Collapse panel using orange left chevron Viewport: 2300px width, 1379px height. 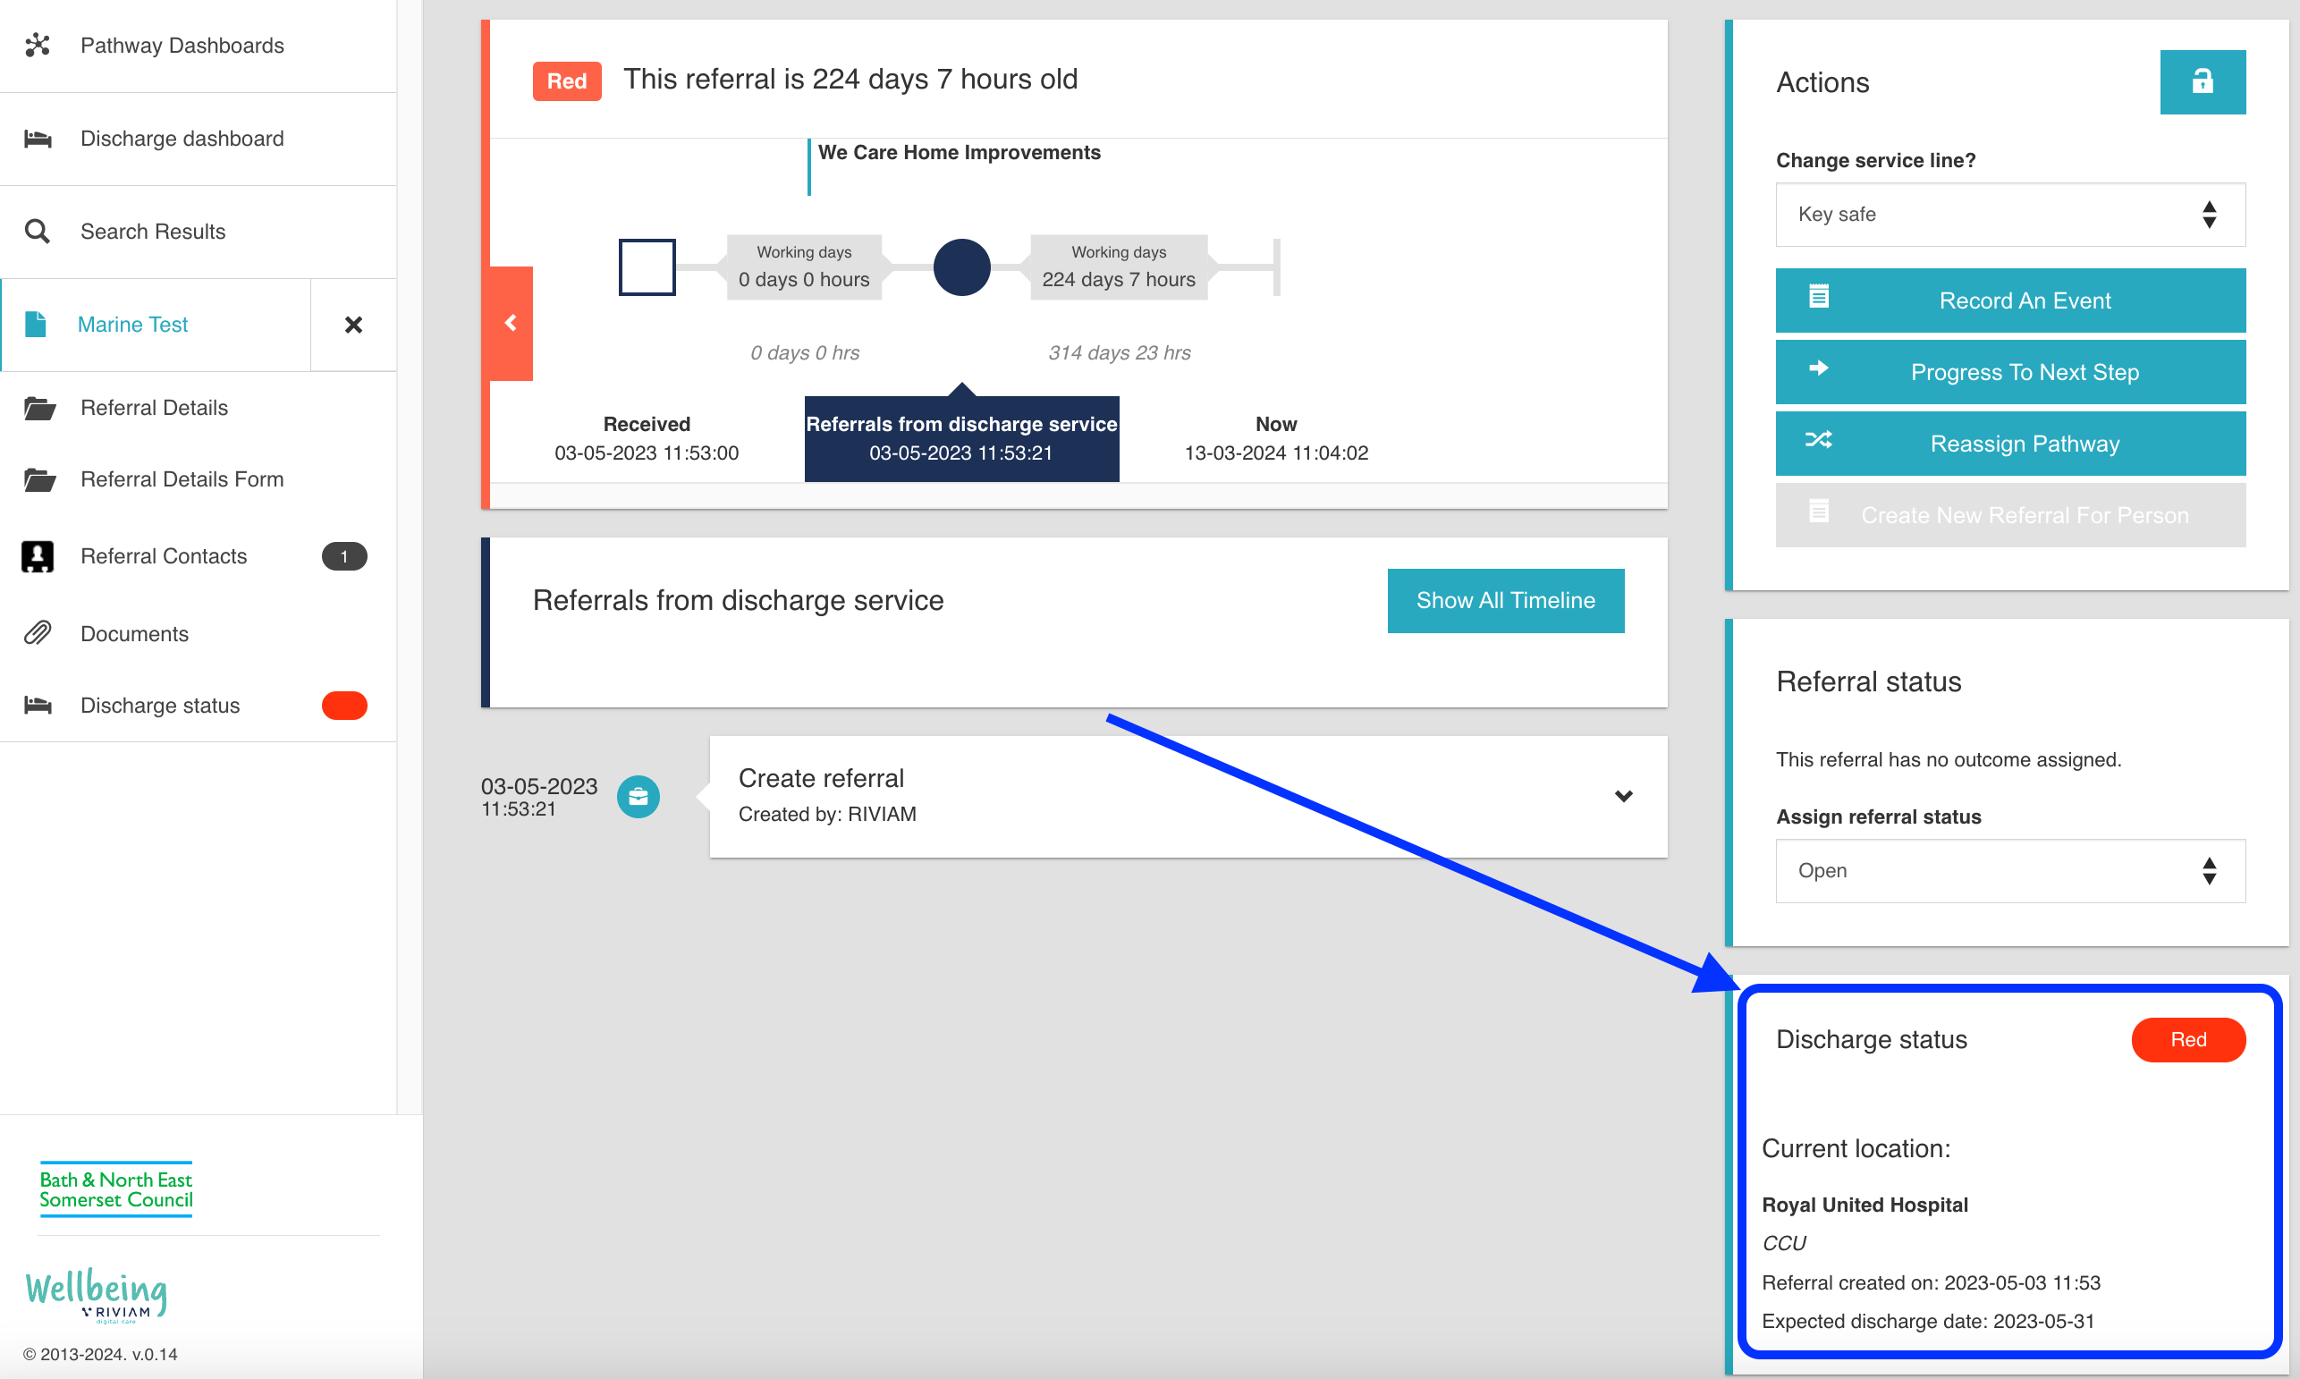[x=511, y=323]
